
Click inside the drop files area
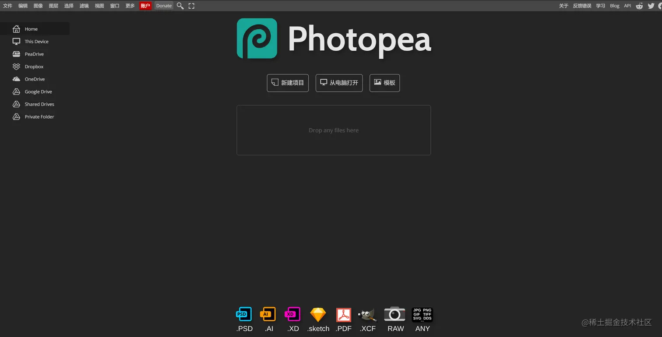[334, 130]
